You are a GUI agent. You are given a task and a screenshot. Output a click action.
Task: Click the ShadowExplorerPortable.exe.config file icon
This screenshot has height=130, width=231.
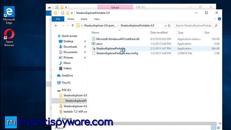coord(93,53)
